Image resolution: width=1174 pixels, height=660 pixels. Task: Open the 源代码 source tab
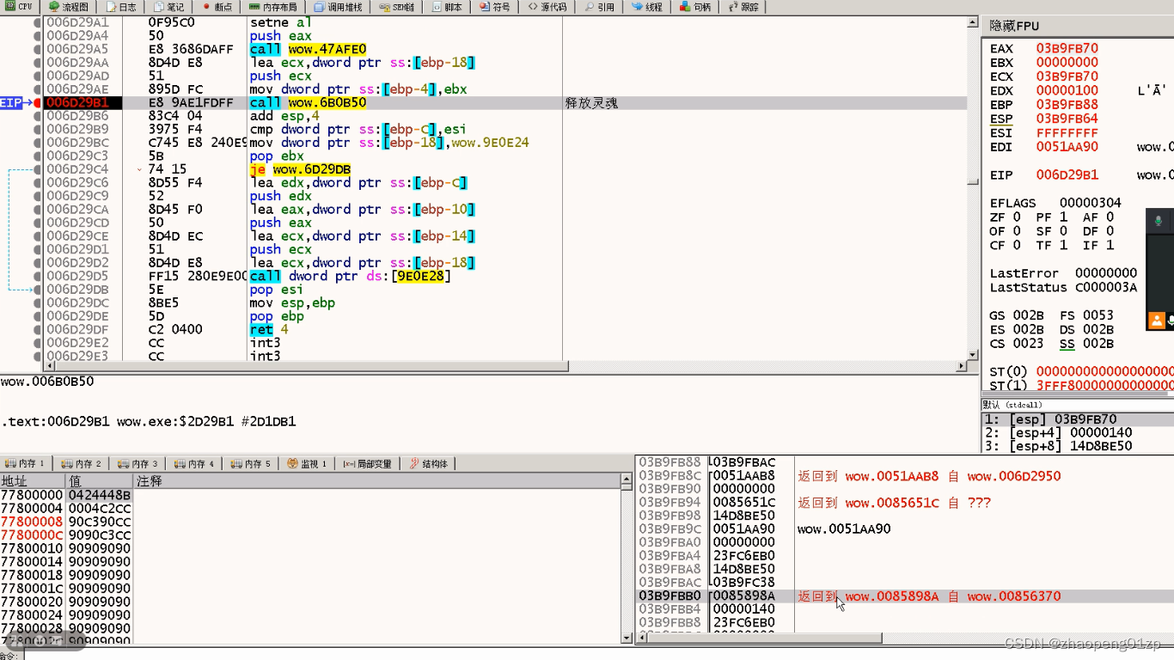point(547,7)
